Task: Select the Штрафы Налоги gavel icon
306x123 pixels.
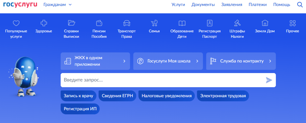Action: (237, 23)
